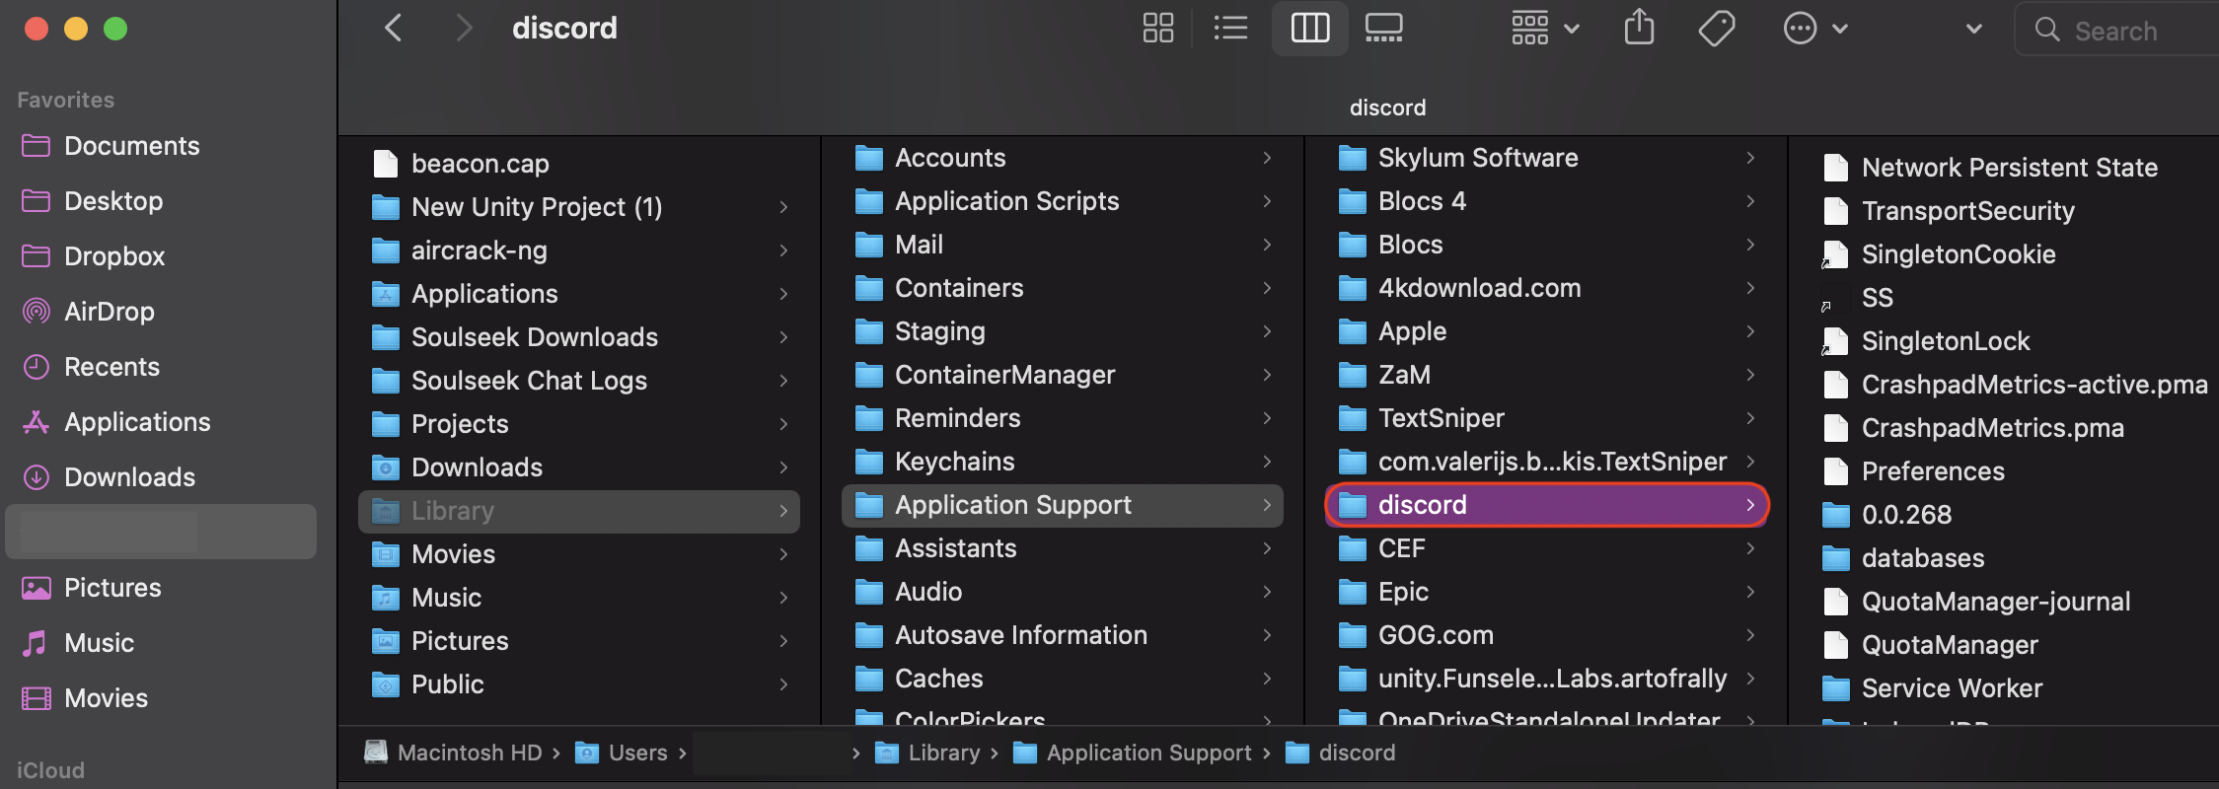This screenshot has height=789, width=2219.
Task: Click the Public folder icon
Action: click(x=385, y=684)
